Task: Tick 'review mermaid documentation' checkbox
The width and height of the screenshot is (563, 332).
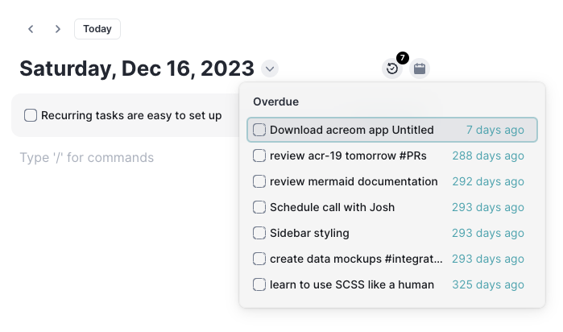Action: (x=259, y=181)
